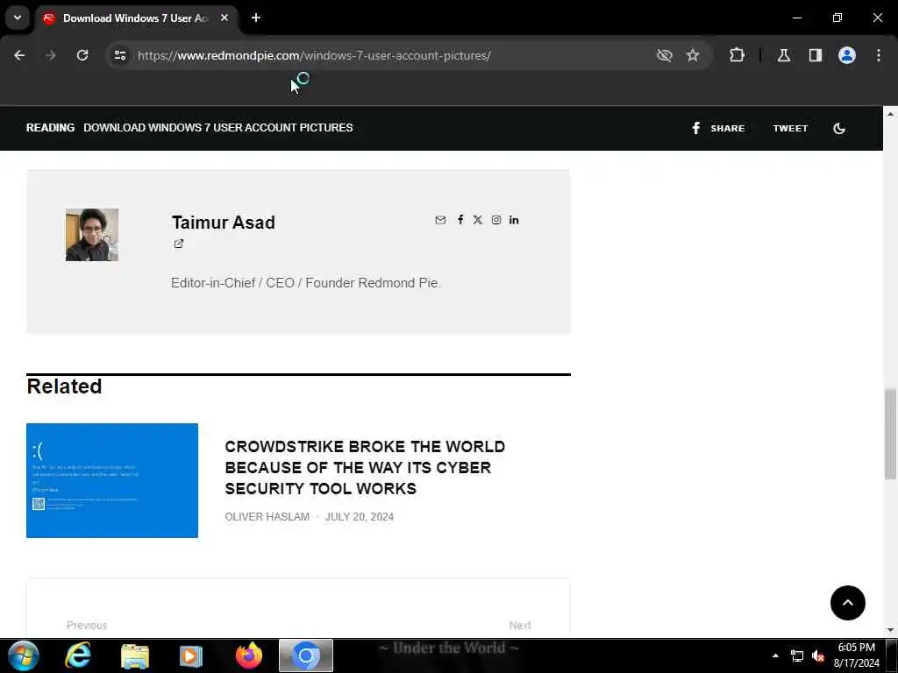The width and height of the screenshot is (898, 673).
Task: Open Chrome three-dot menu
Action: tap(879, 55)
